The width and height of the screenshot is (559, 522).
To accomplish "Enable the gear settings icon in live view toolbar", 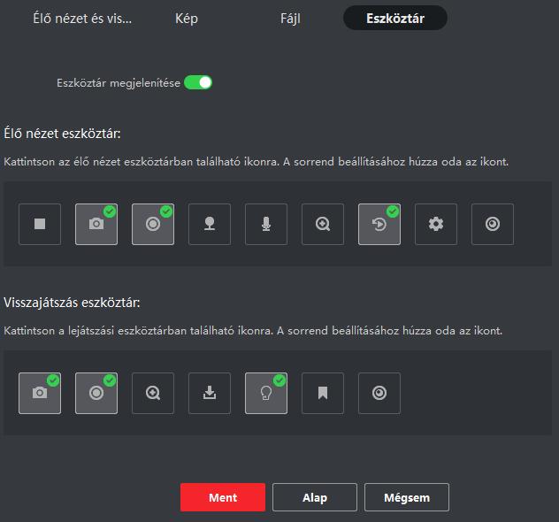I will click(436, 224).
